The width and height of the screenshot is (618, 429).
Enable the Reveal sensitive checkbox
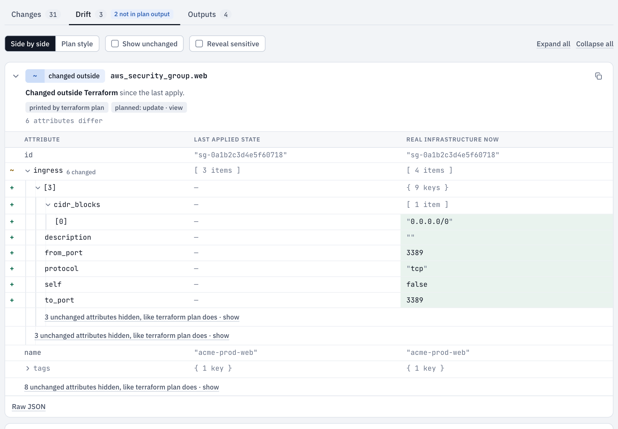200,44
